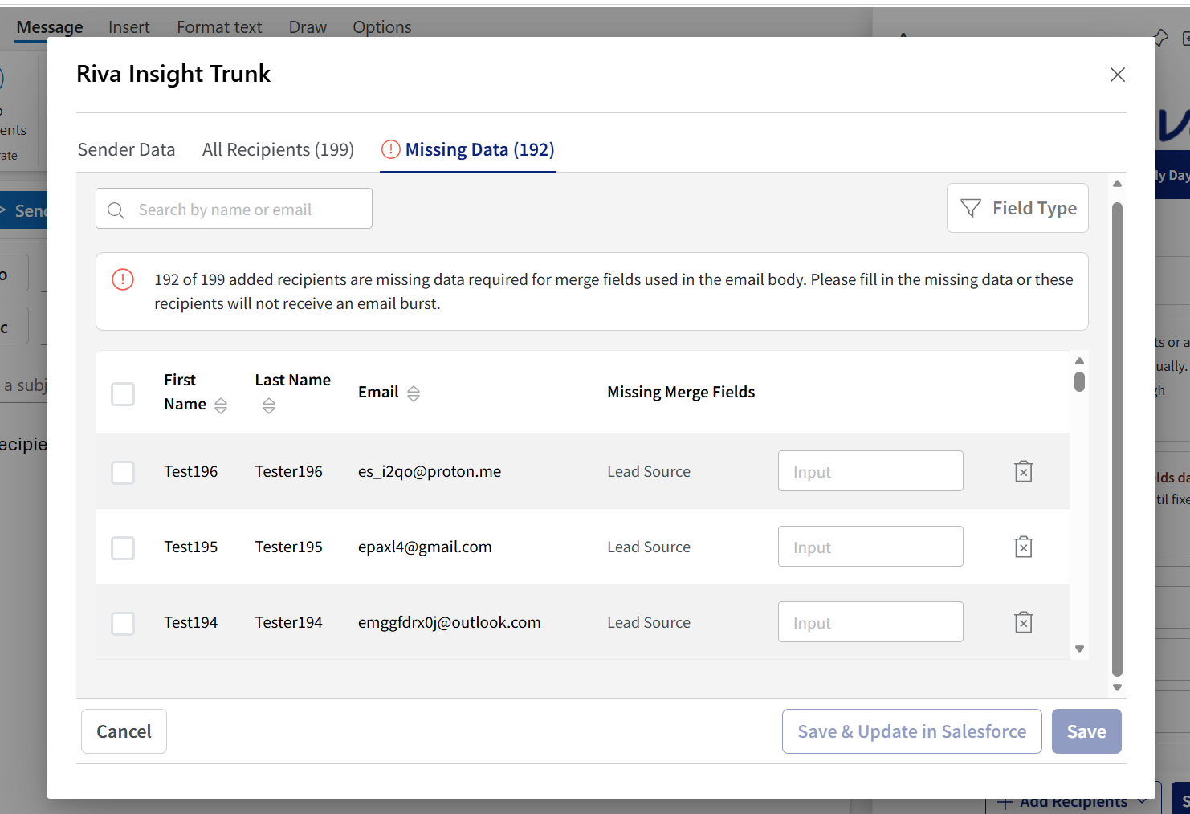Open the Field Type filter
Screen dimensions: 1190x814
(1017, 208)
